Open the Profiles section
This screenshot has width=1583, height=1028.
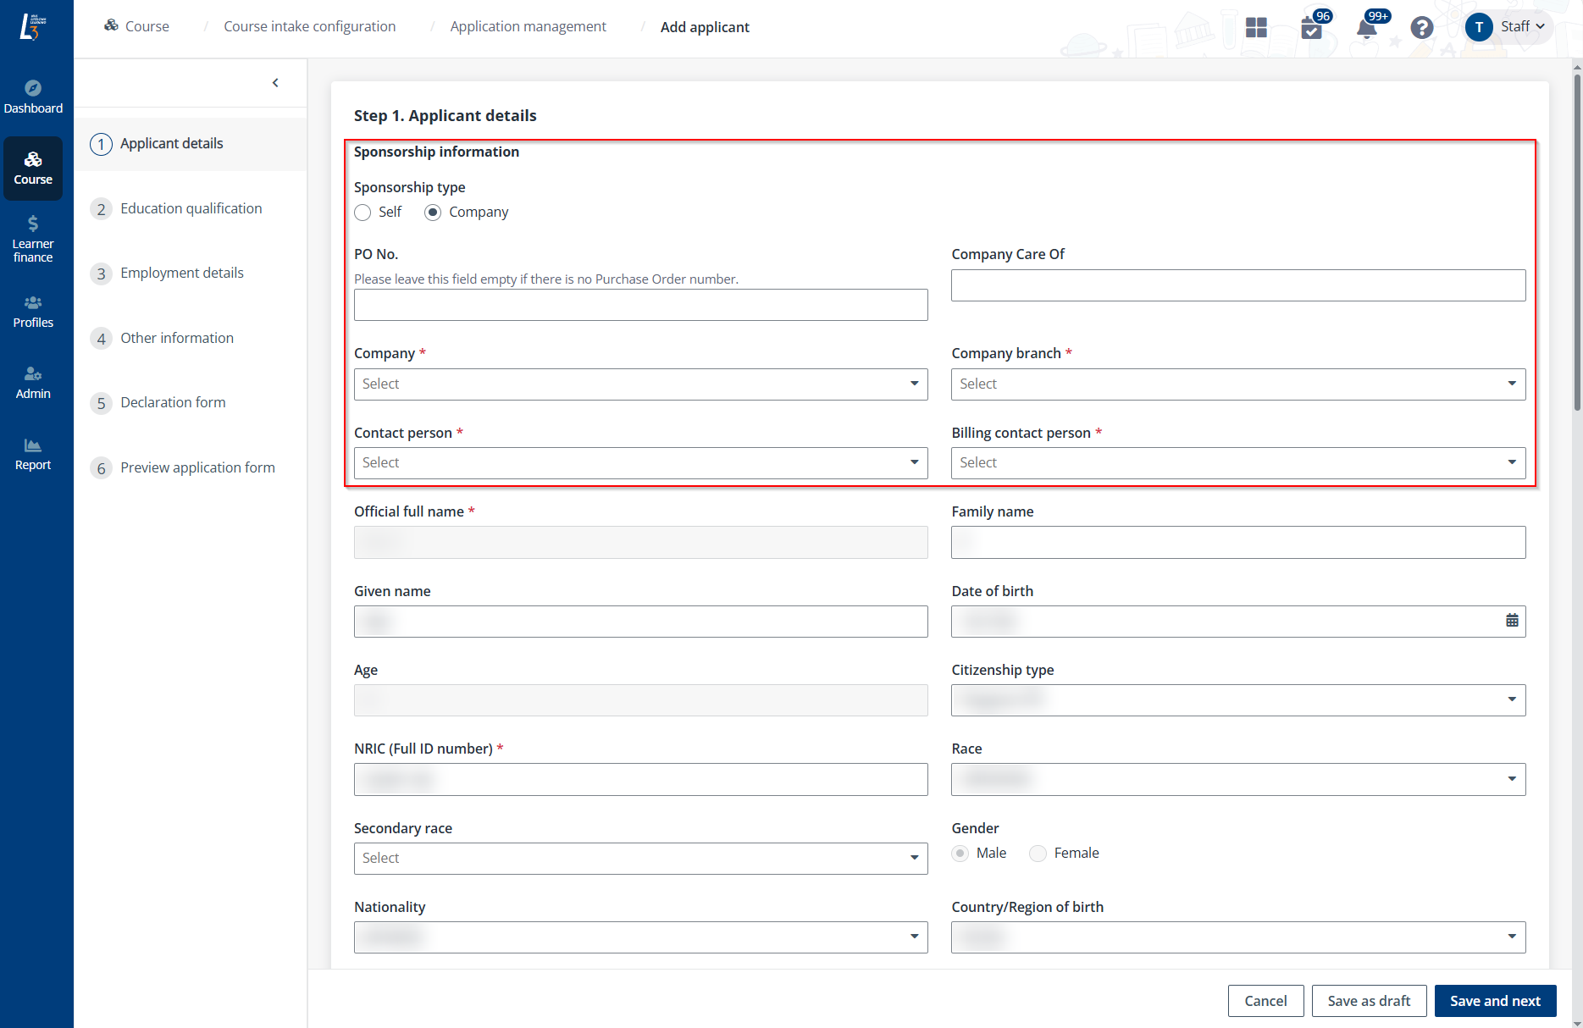[x=33, y=312]
